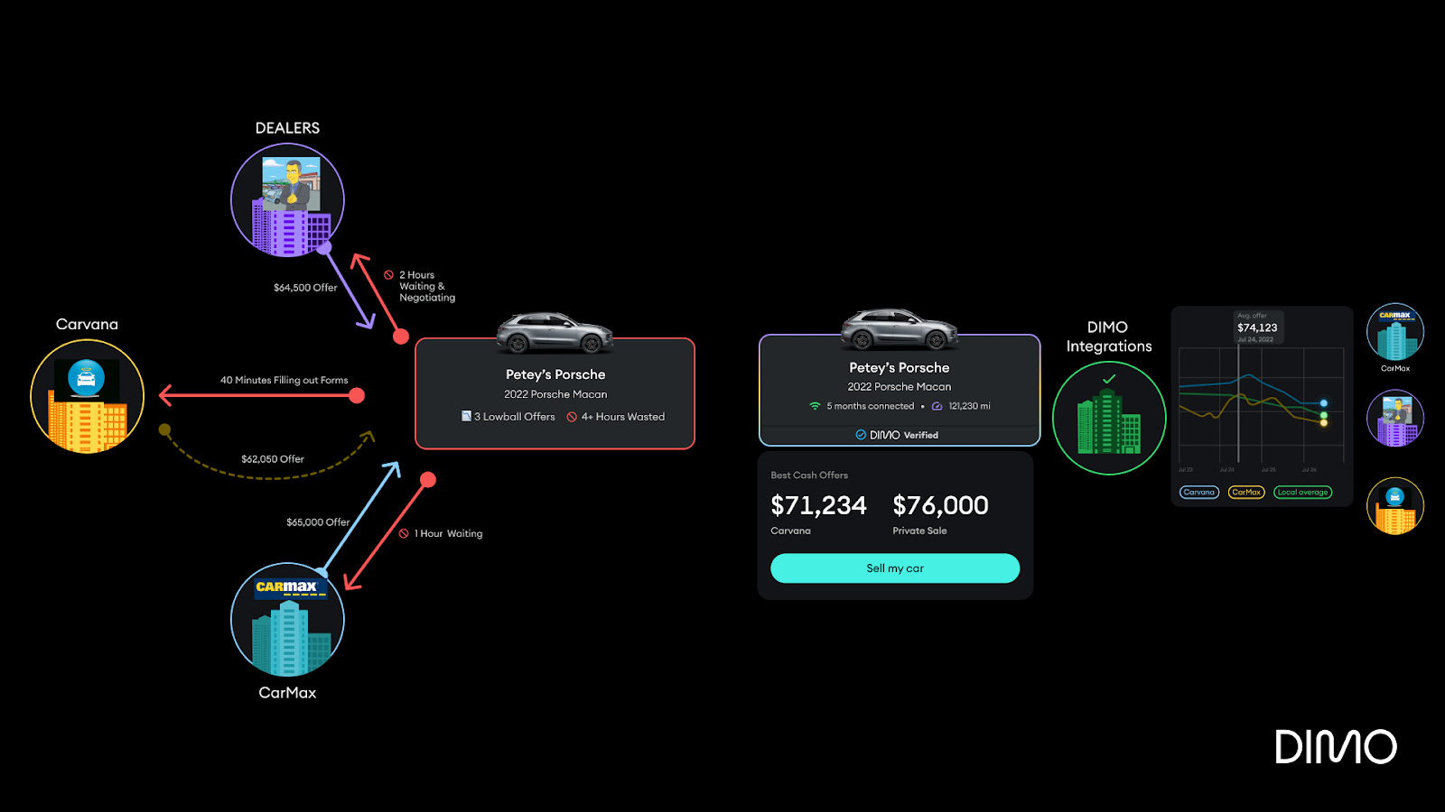Select the CarMax icon in the right sidebar
The image size is (1445, 812).
click(1395, 332)
